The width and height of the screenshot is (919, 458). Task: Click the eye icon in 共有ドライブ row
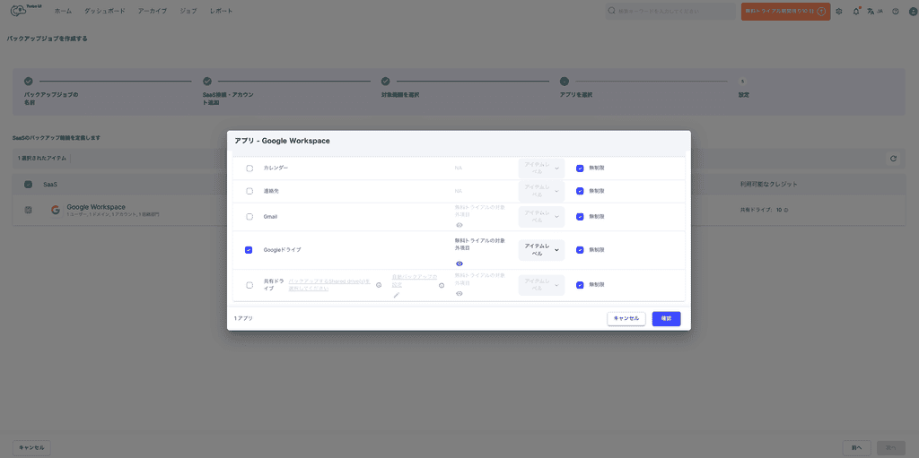[x=459, y=293]
